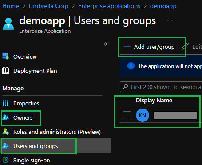Click the Owners people icon

pos(6,117)
